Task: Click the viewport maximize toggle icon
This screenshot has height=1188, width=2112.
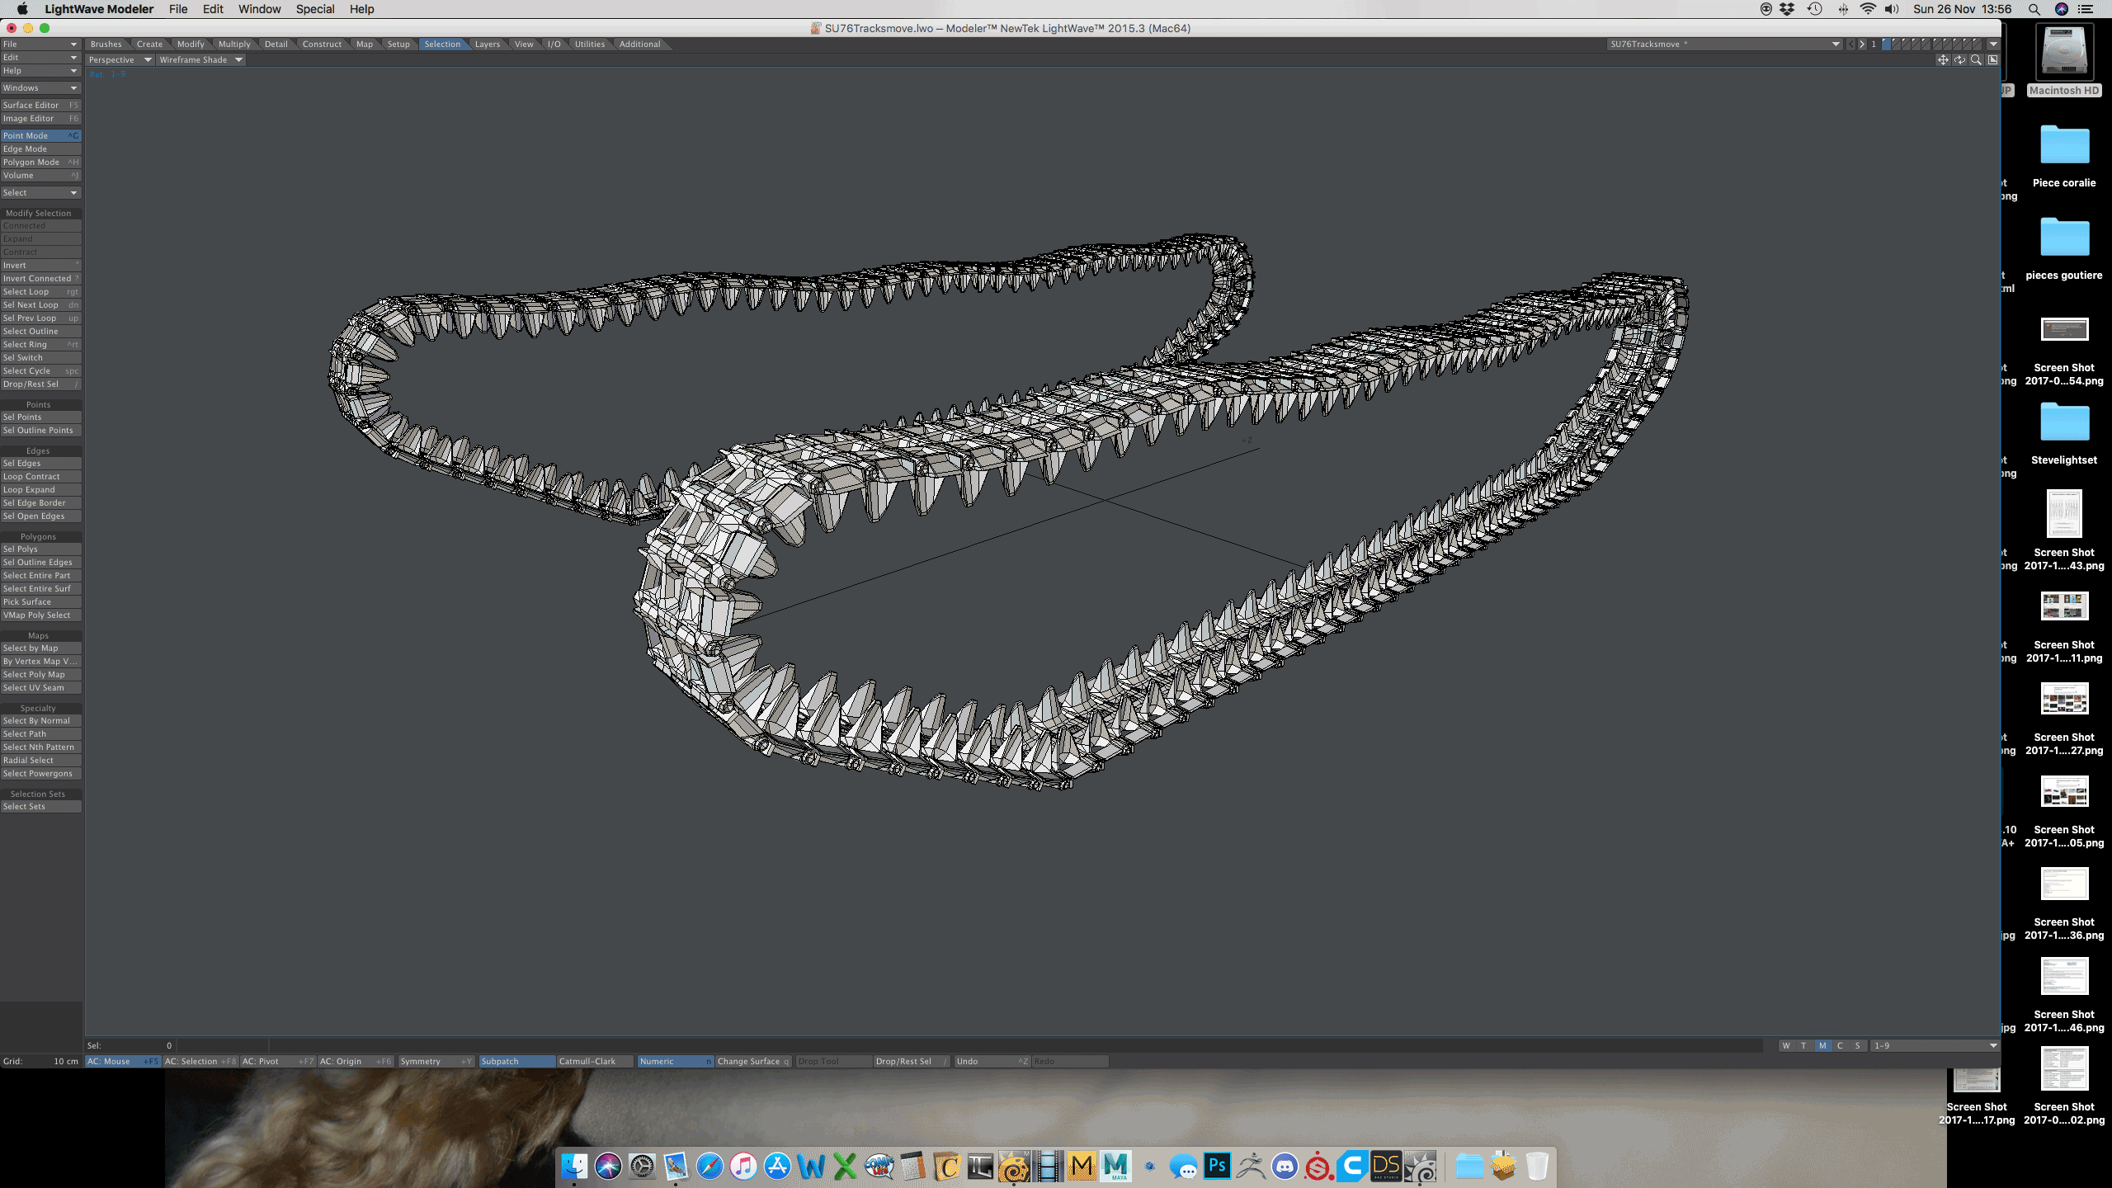Action: (1992, 59)
